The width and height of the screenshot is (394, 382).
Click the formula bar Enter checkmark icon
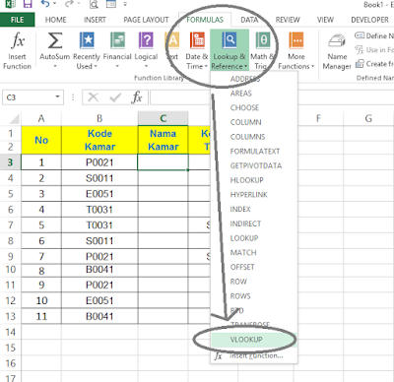115,97
